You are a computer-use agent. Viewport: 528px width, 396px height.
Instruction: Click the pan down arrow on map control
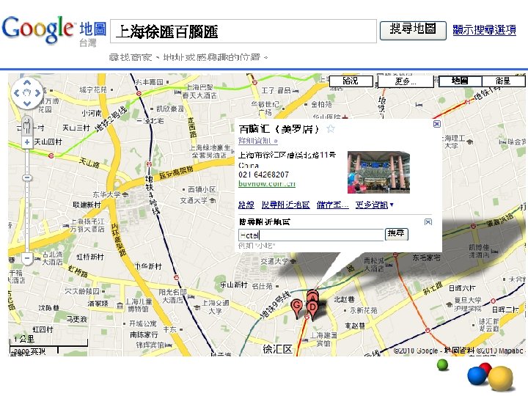pos(27,103)
